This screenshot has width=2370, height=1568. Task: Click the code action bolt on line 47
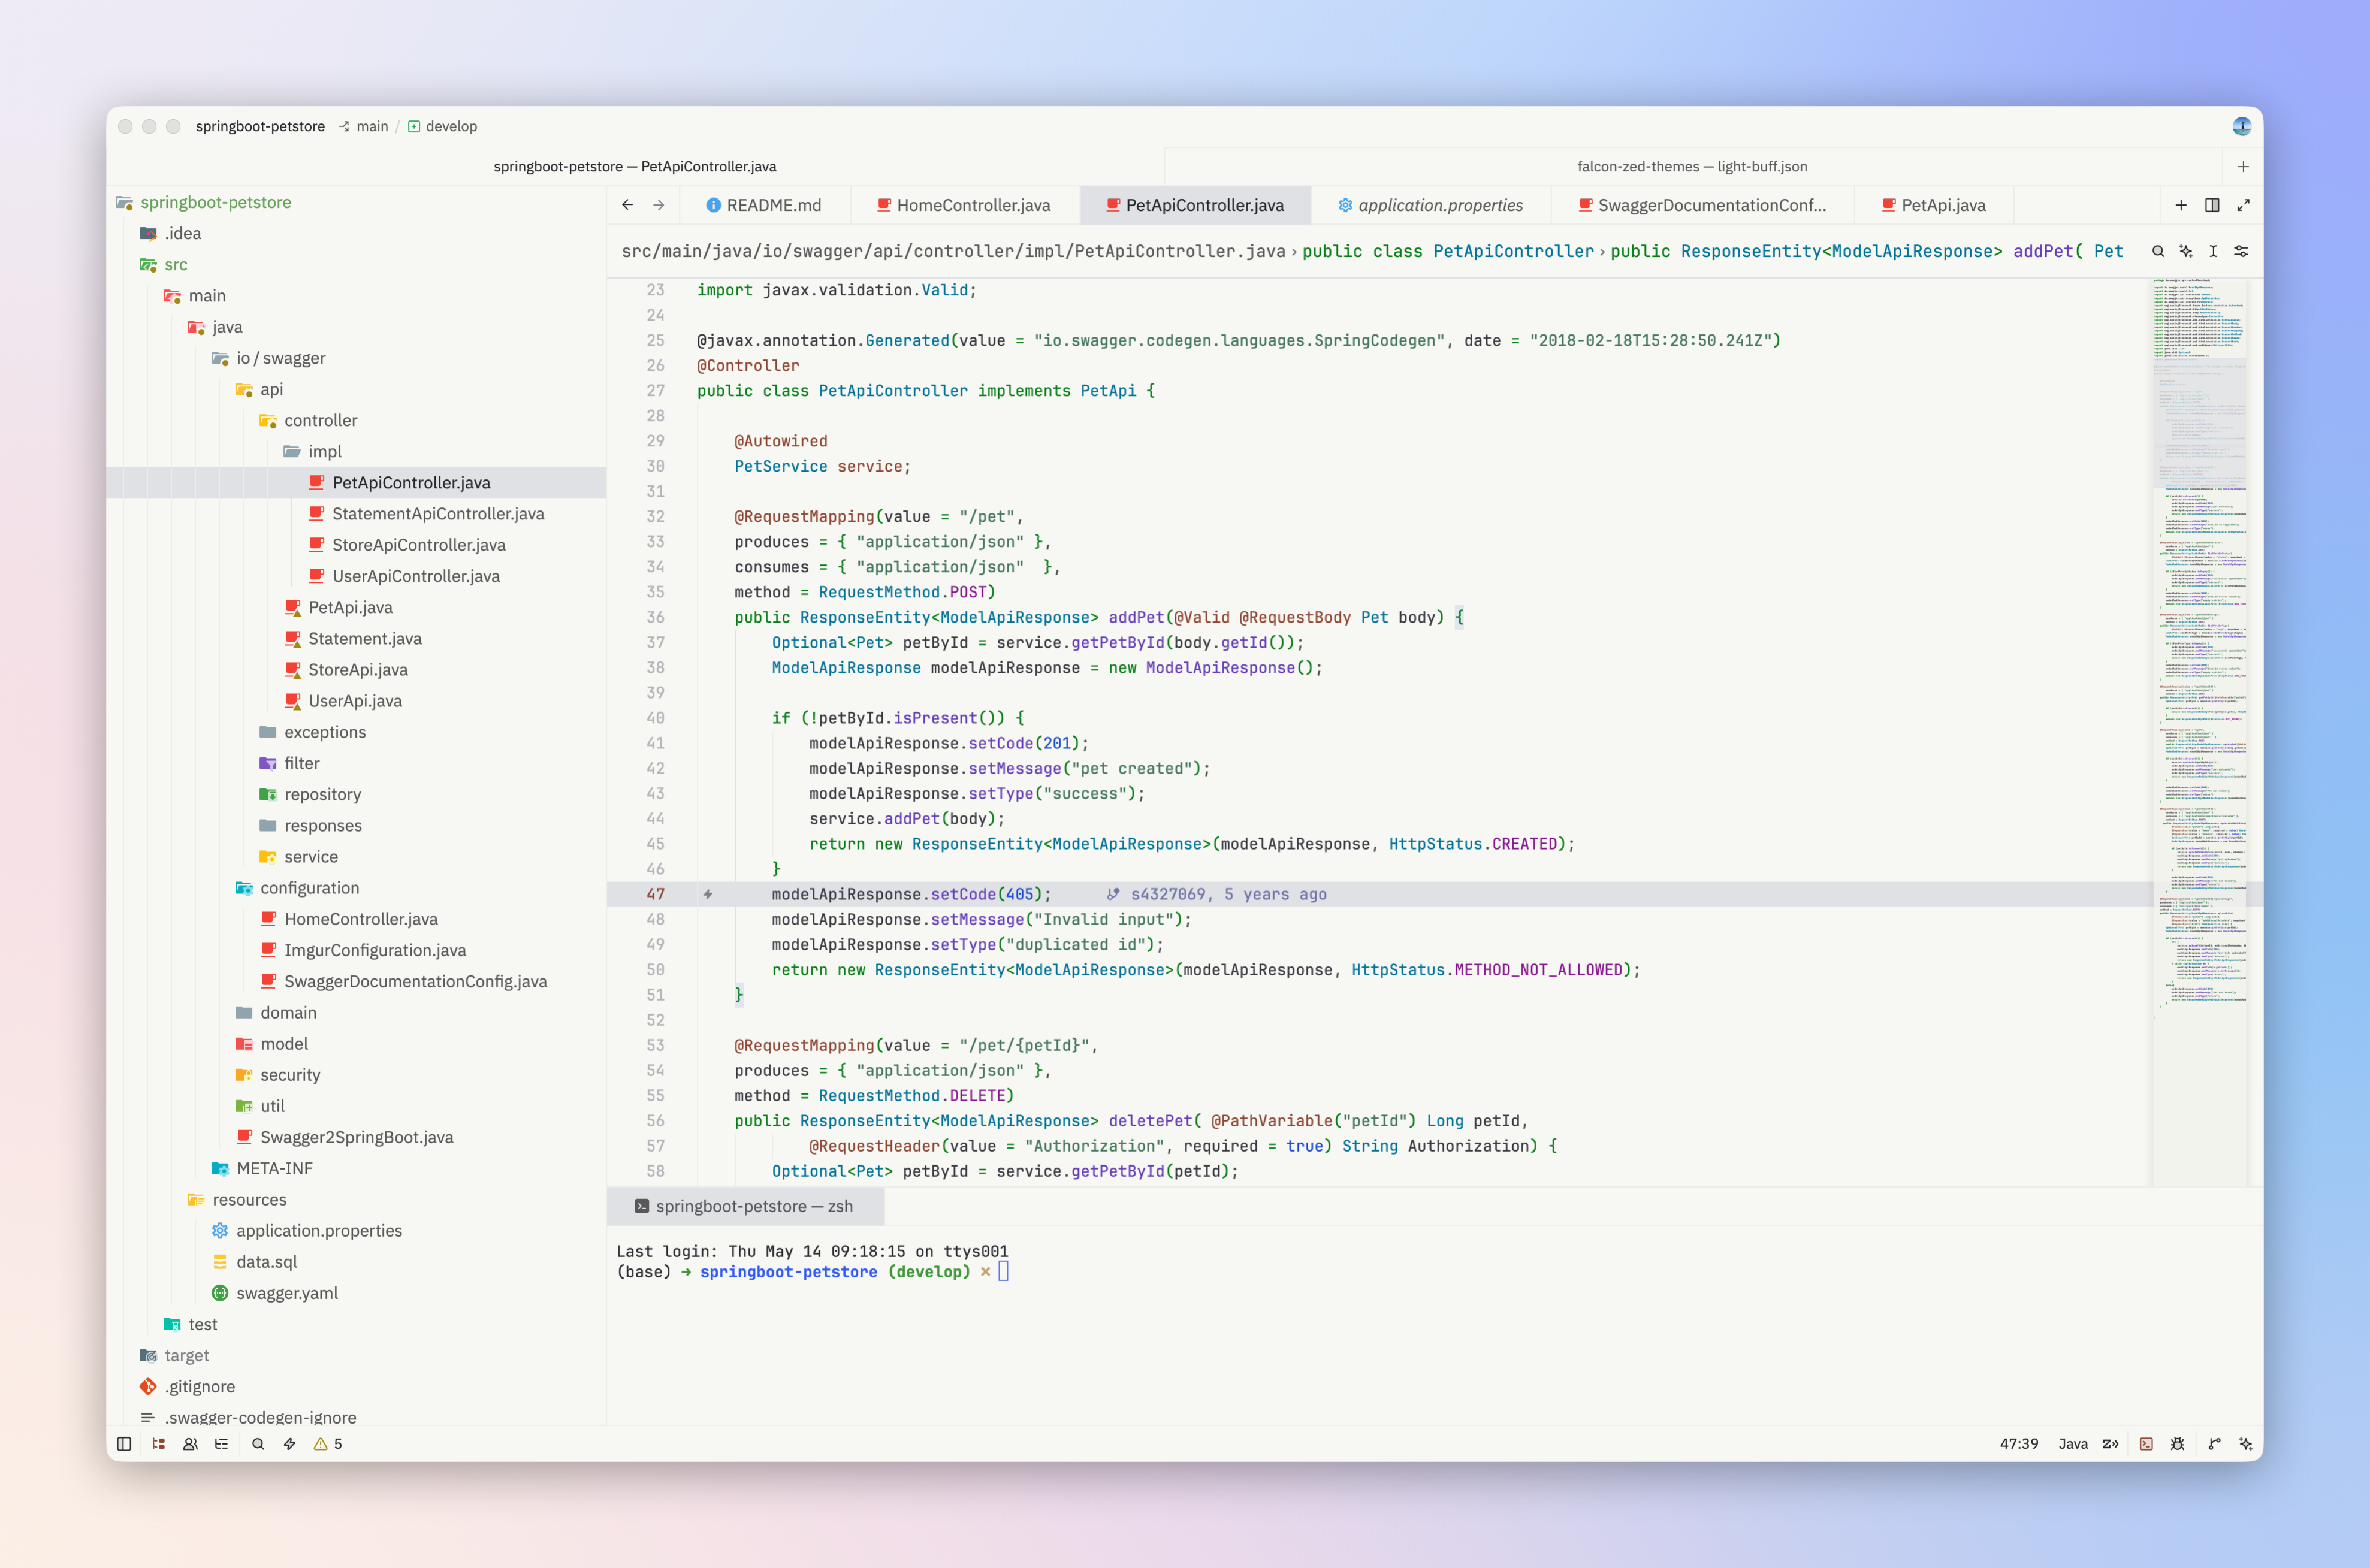(707, 894)
